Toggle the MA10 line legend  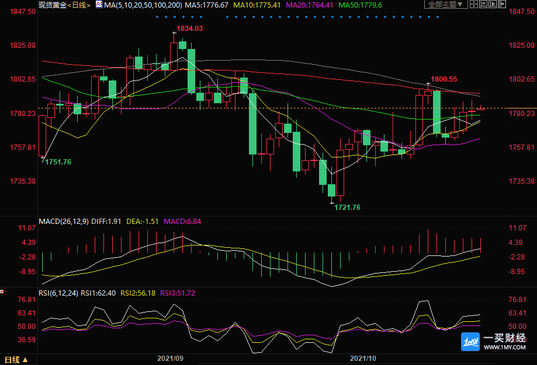257,5
